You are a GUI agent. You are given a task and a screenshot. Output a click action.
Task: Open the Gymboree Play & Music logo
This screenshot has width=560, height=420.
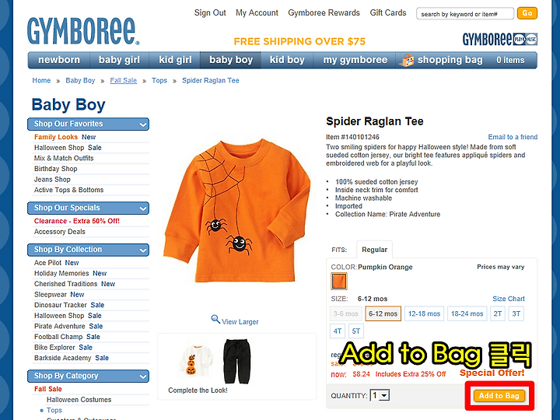click(x=499, y=39)
